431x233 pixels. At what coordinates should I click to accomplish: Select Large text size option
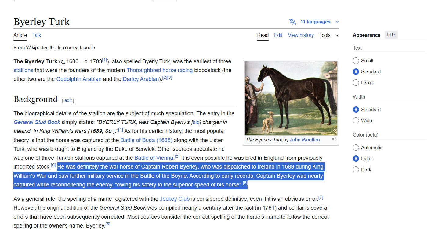[356, 83]
